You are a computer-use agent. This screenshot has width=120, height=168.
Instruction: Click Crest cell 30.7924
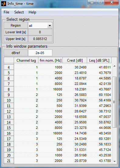pos(75,100)
